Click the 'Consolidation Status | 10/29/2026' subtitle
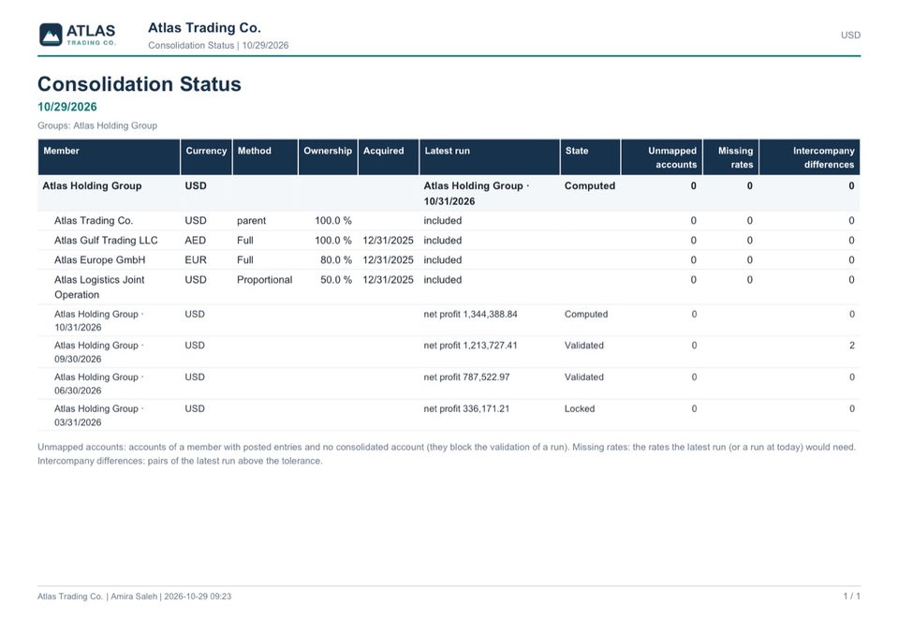The image size is (898, 634). [x=218, y=45]
